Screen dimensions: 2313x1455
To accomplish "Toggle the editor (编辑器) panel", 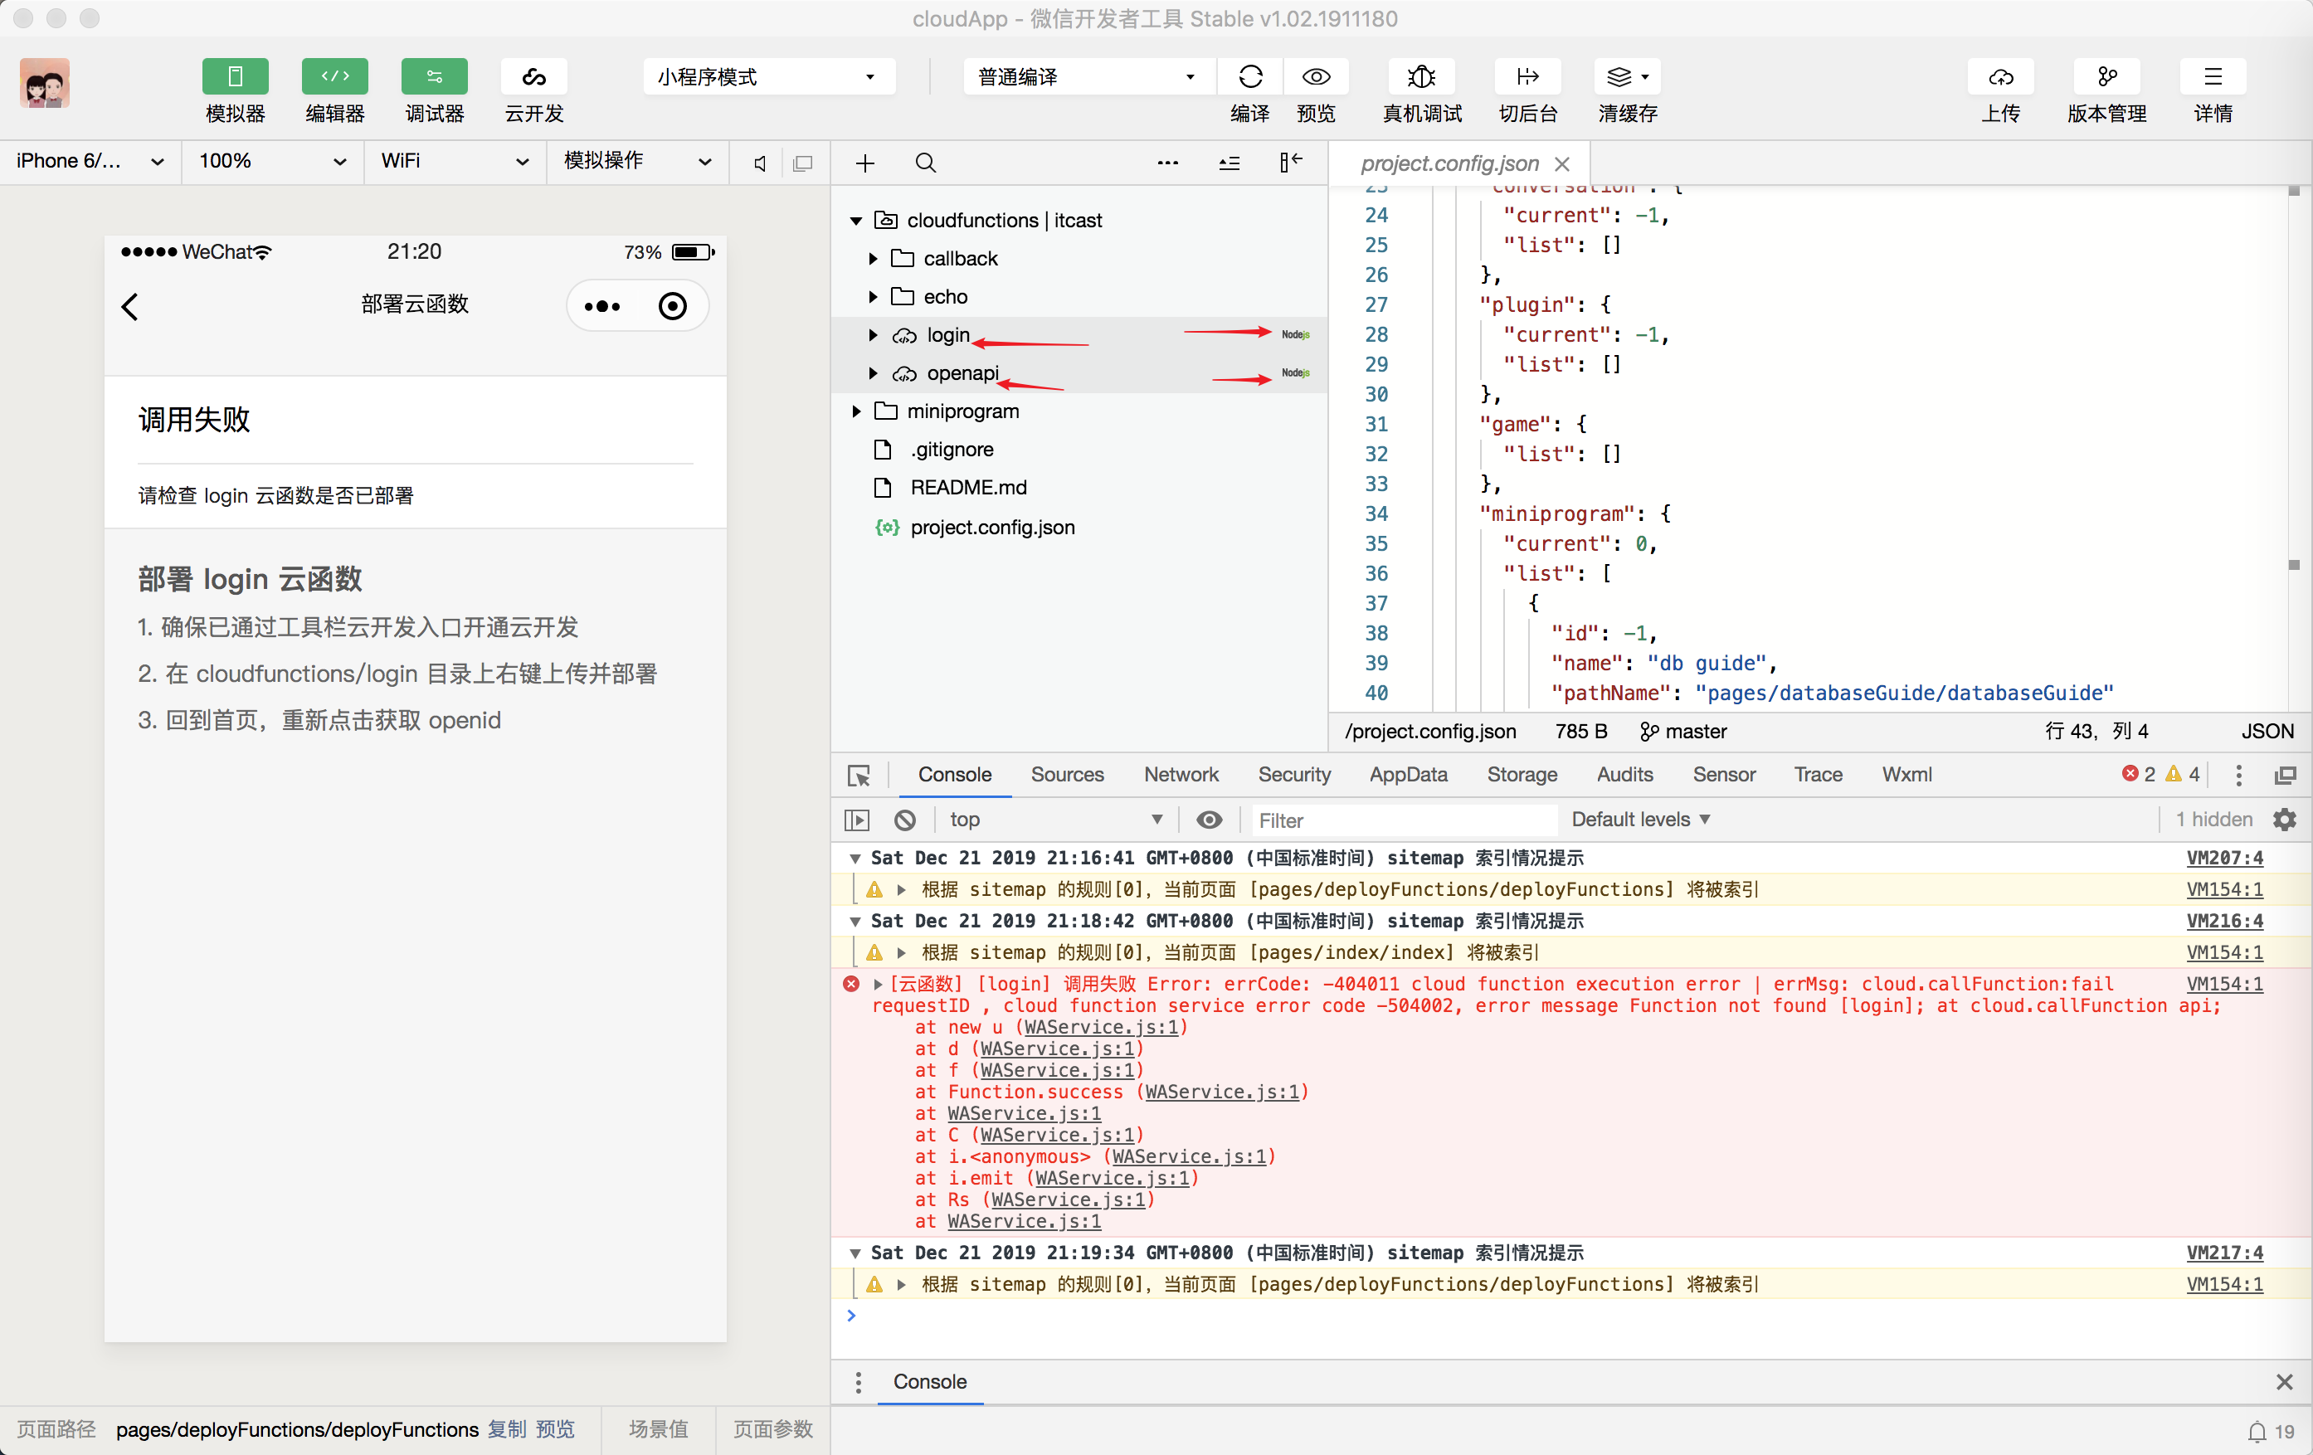I will click(x=334, y=77).
